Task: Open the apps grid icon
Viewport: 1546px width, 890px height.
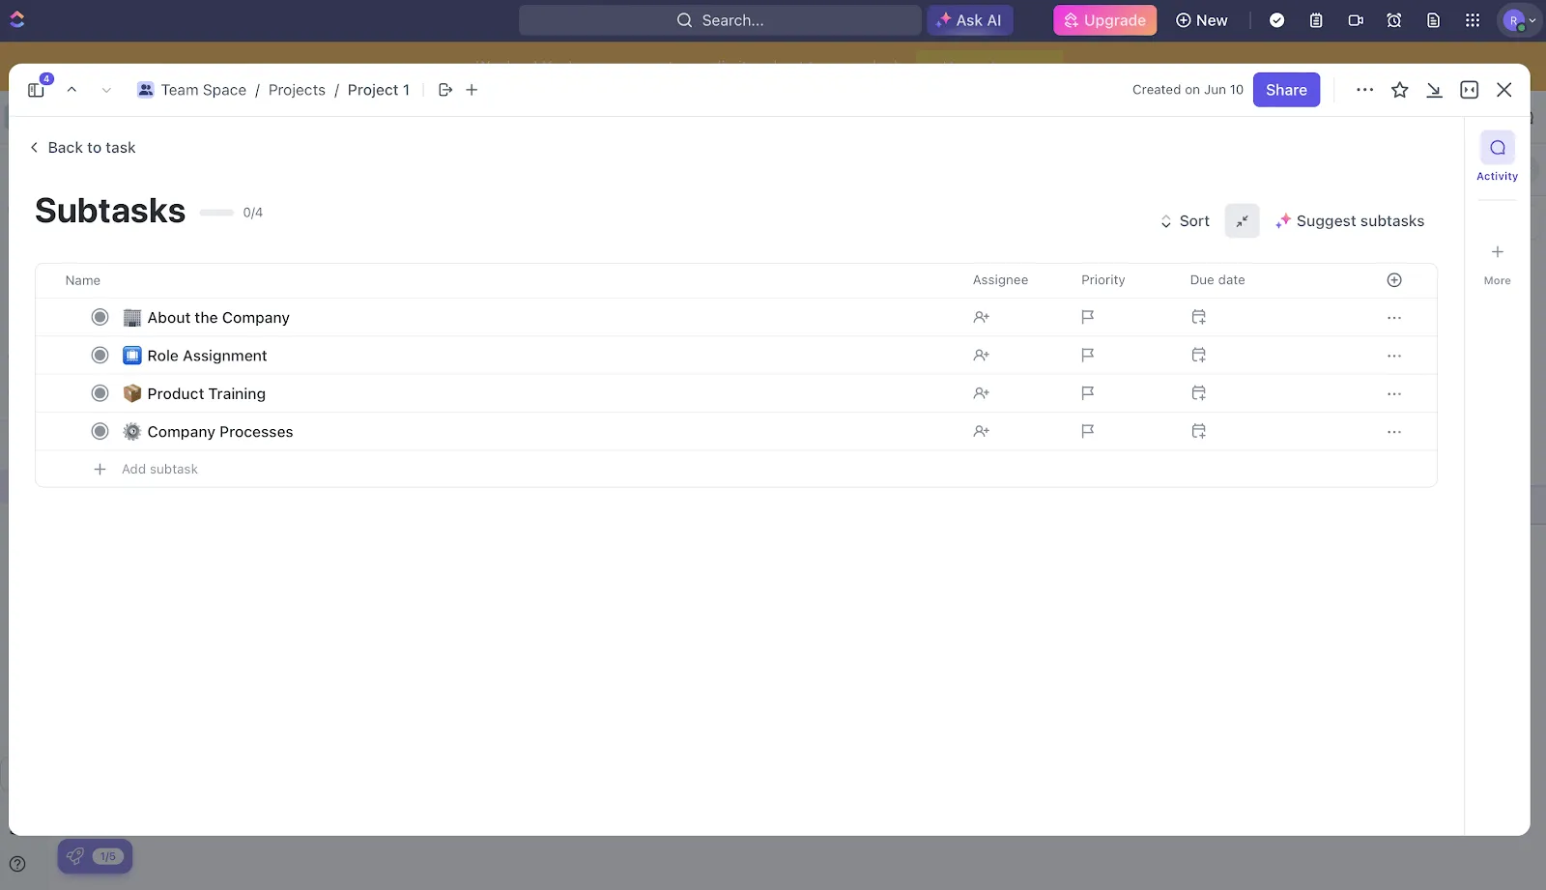Action: coord(1473,20)
